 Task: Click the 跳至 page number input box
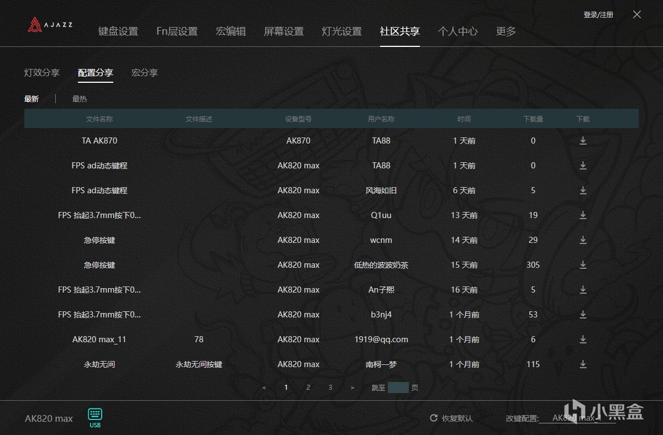(x=398, y=388)
